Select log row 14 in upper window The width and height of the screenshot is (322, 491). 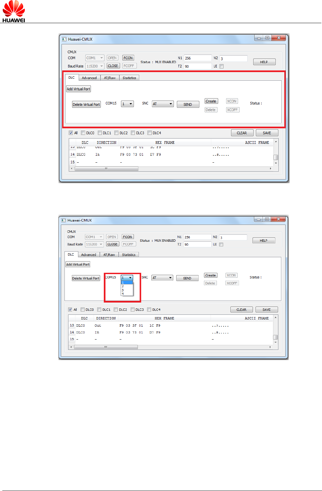click(171, 154)
